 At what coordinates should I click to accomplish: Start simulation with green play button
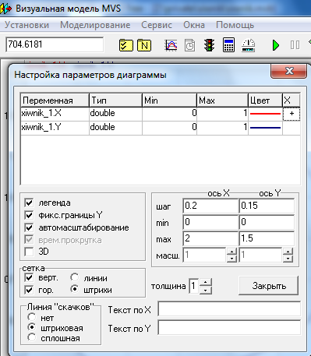tap(276, 45)
